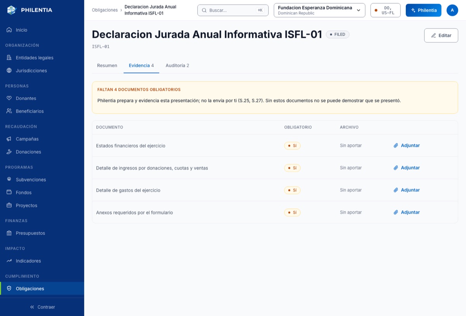466x316 pixels.
Task: Click 'Detalle de gastos del ejercicio' text
Action: point(128,190)
